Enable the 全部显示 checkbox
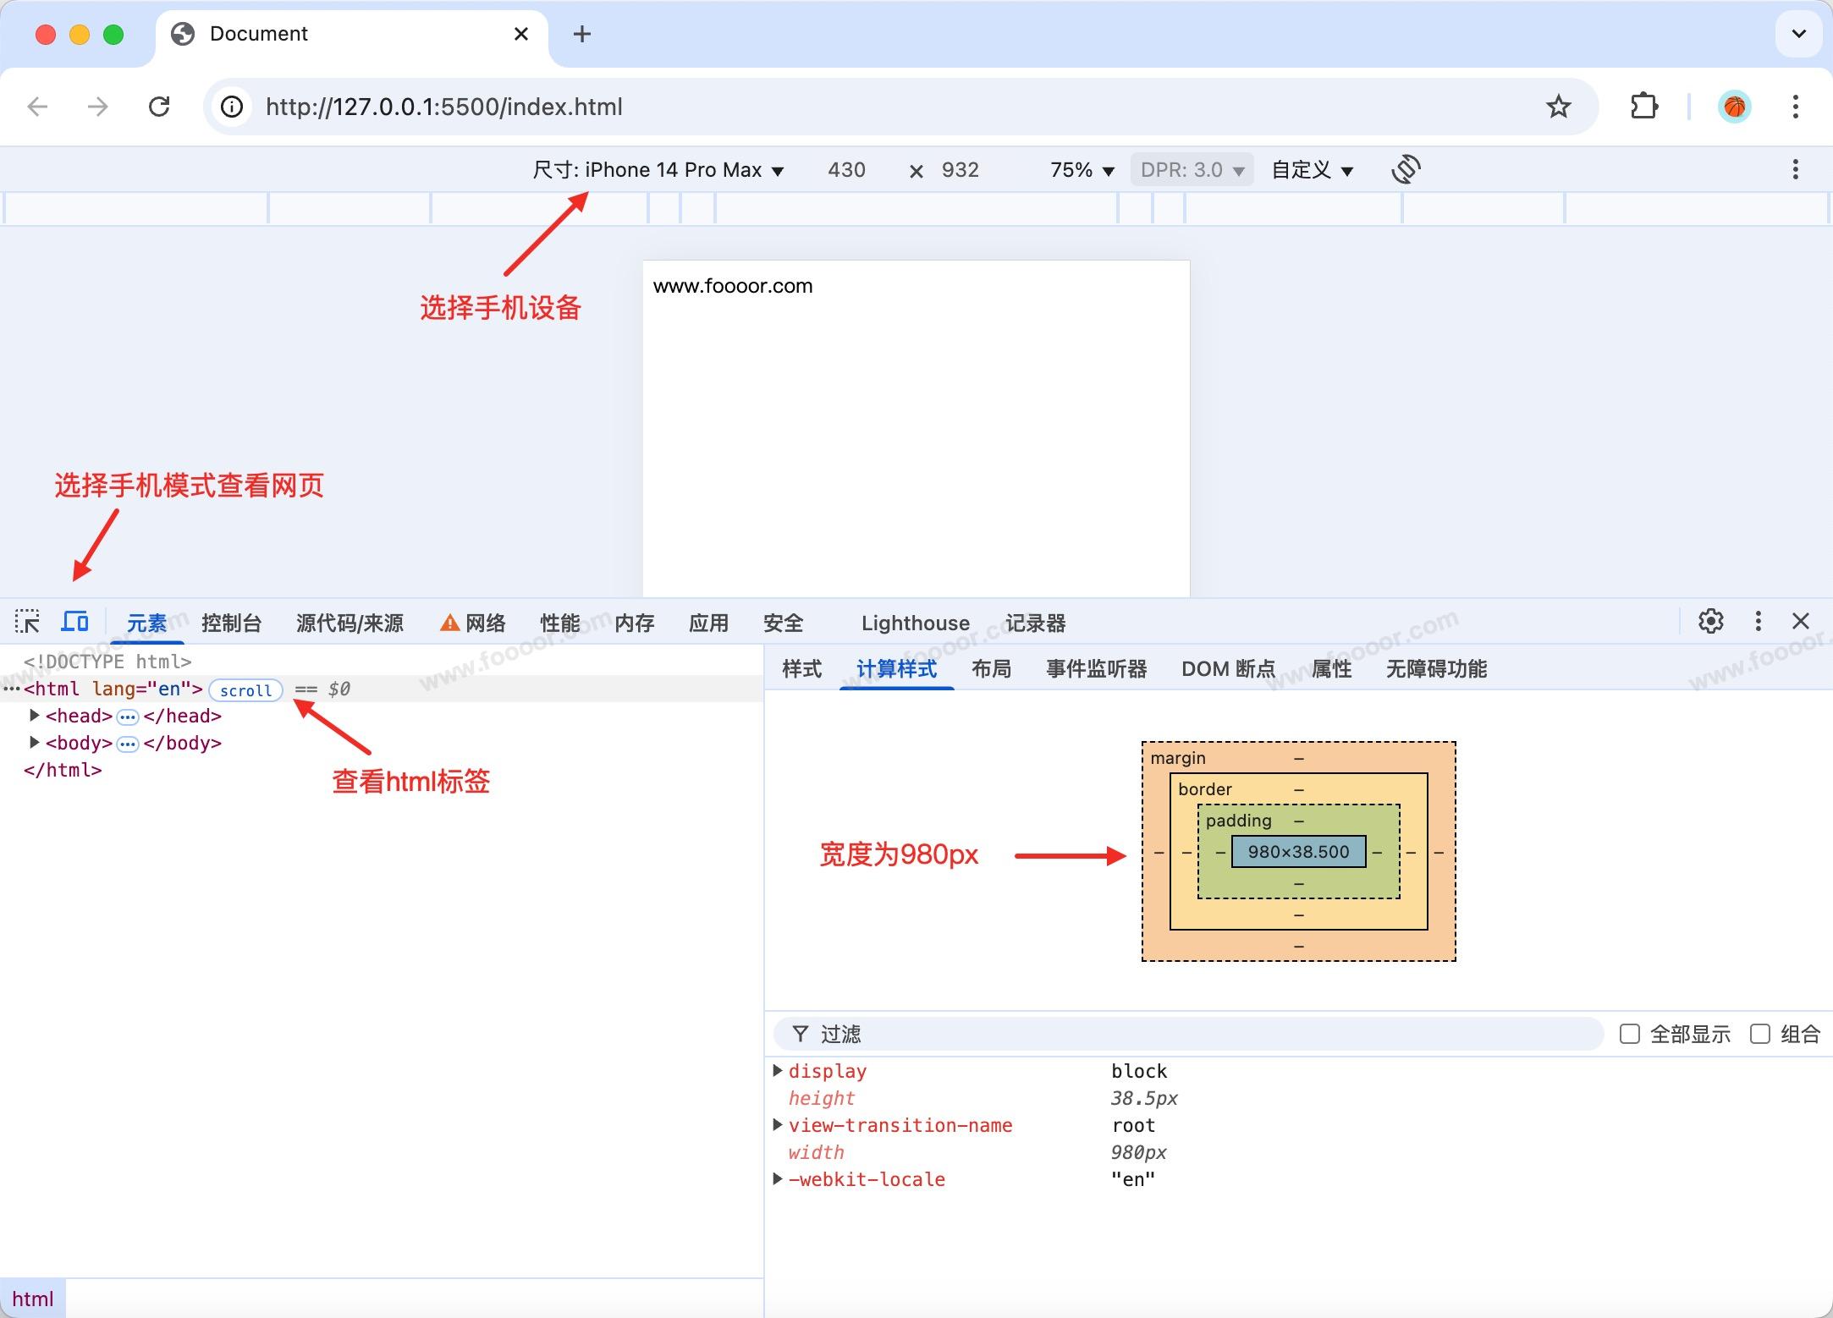1833x1318 pixels. pos(1629,1034)
